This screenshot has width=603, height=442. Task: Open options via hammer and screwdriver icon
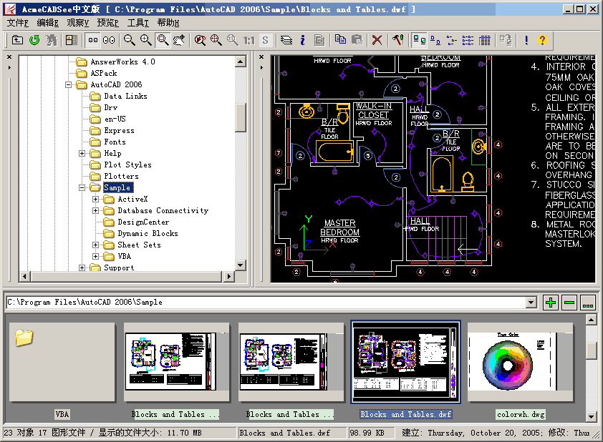[398, 40]
